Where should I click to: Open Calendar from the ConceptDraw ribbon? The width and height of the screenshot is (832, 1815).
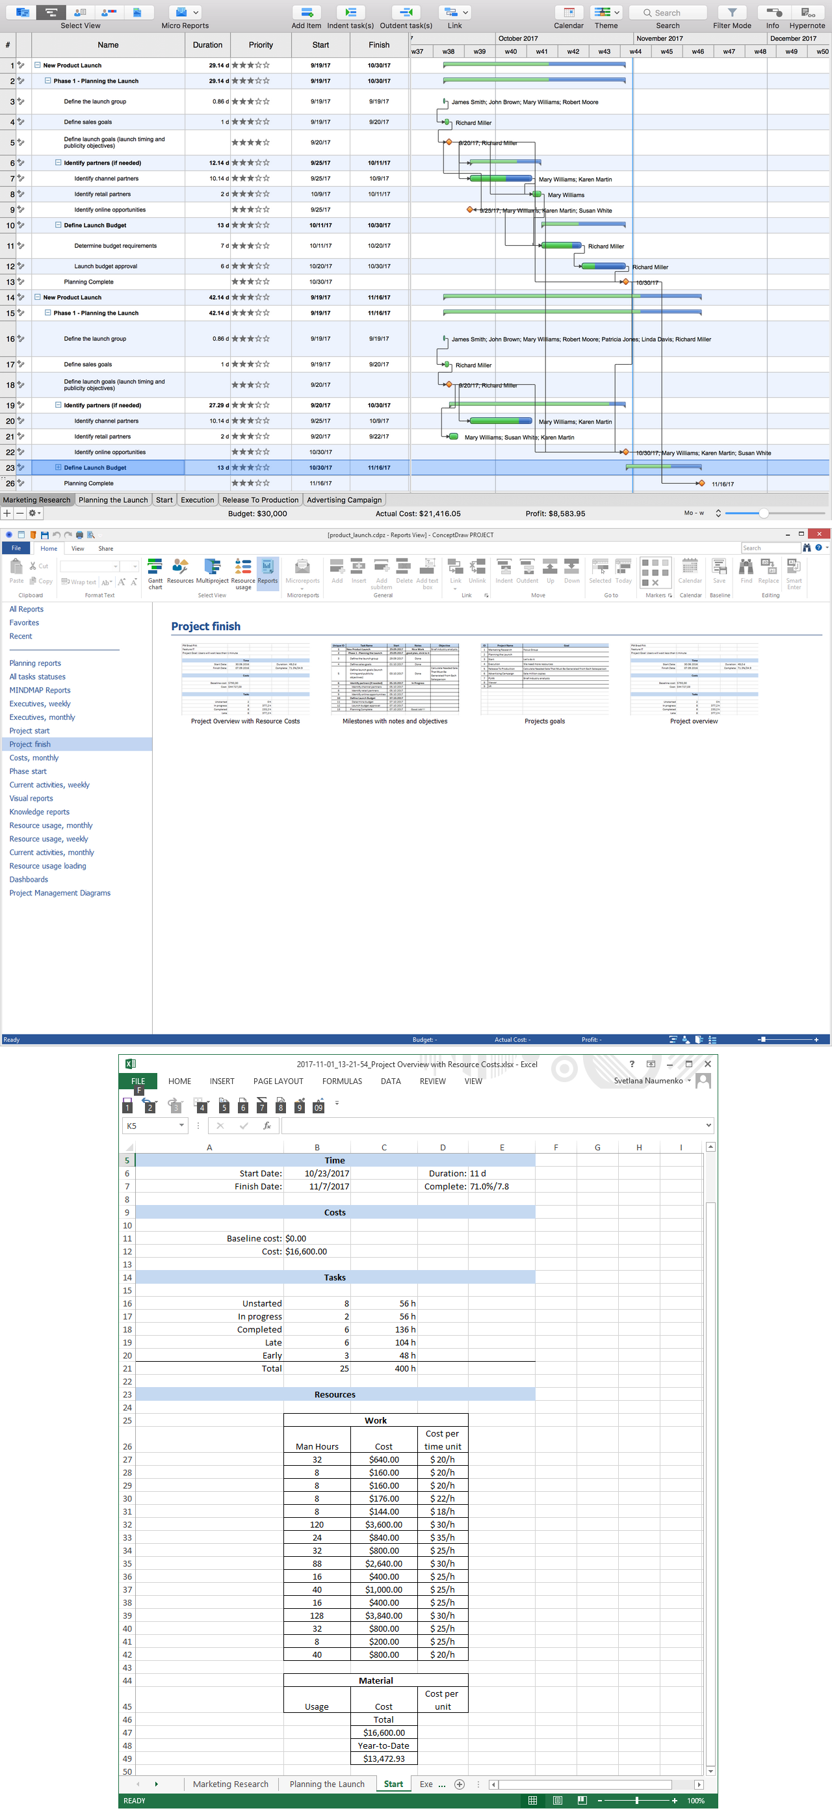pos(690,571)
